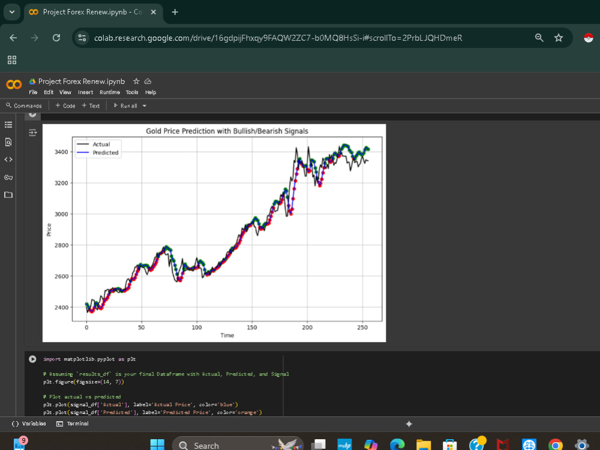
Task: Open the tab search chevron dropdown
Action: [12, 12]
